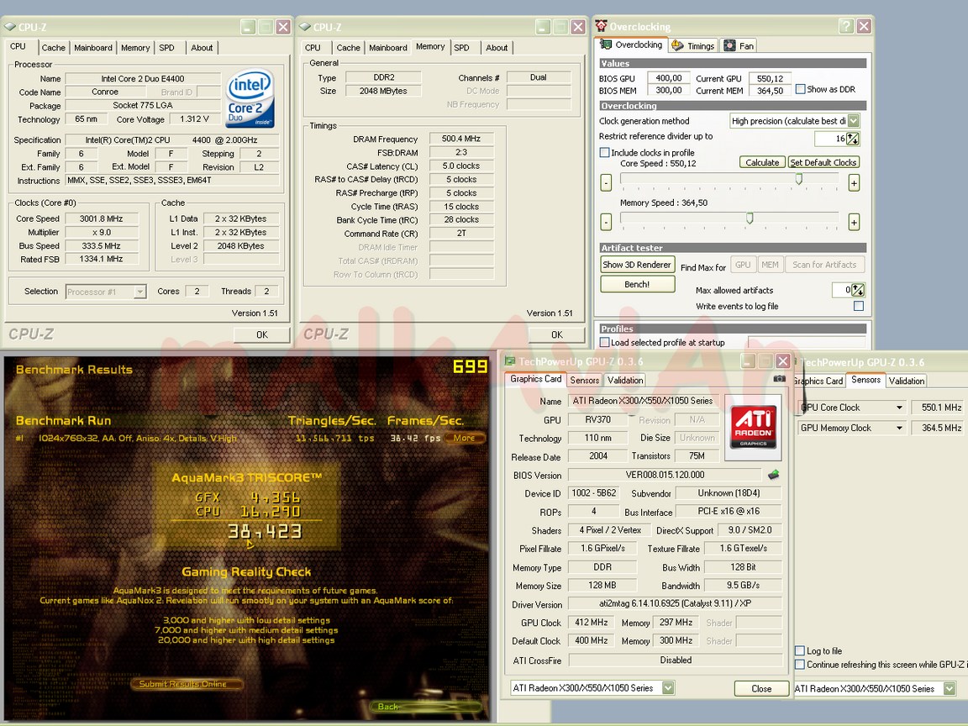Click the Current MEM value field 364,50

pyautogui.click(x=770, y=91)
